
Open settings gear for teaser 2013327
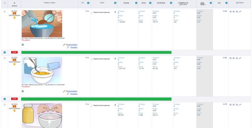[231, 58]
